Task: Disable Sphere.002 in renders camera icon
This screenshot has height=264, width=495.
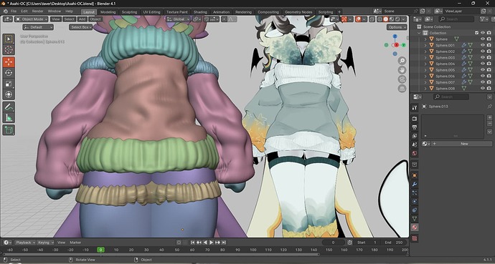Action: 489,52
